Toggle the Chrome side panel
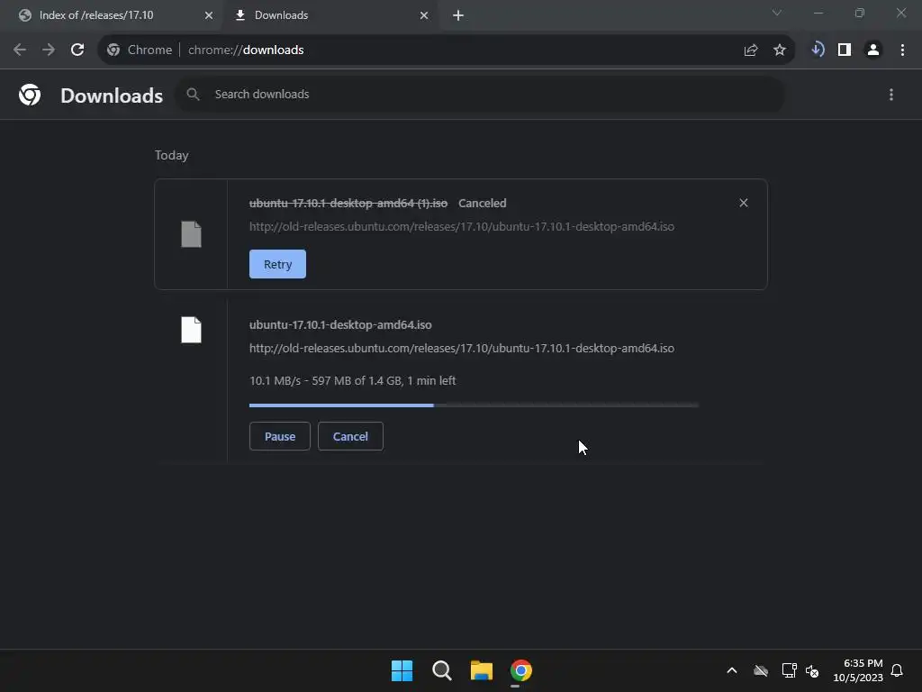922x692 pixels. point(845,50)
